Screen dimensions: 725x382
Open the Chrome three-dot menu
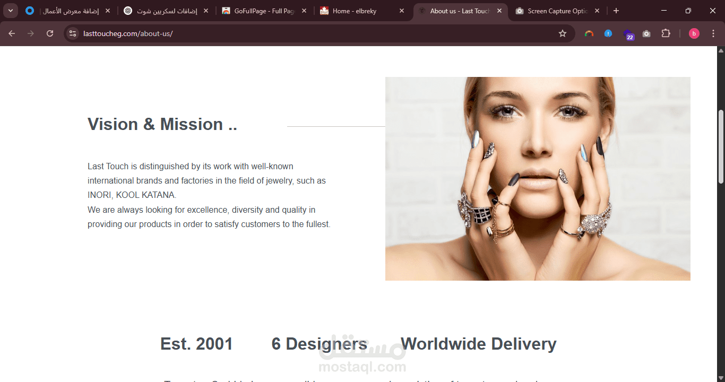[x=712, y=33]
